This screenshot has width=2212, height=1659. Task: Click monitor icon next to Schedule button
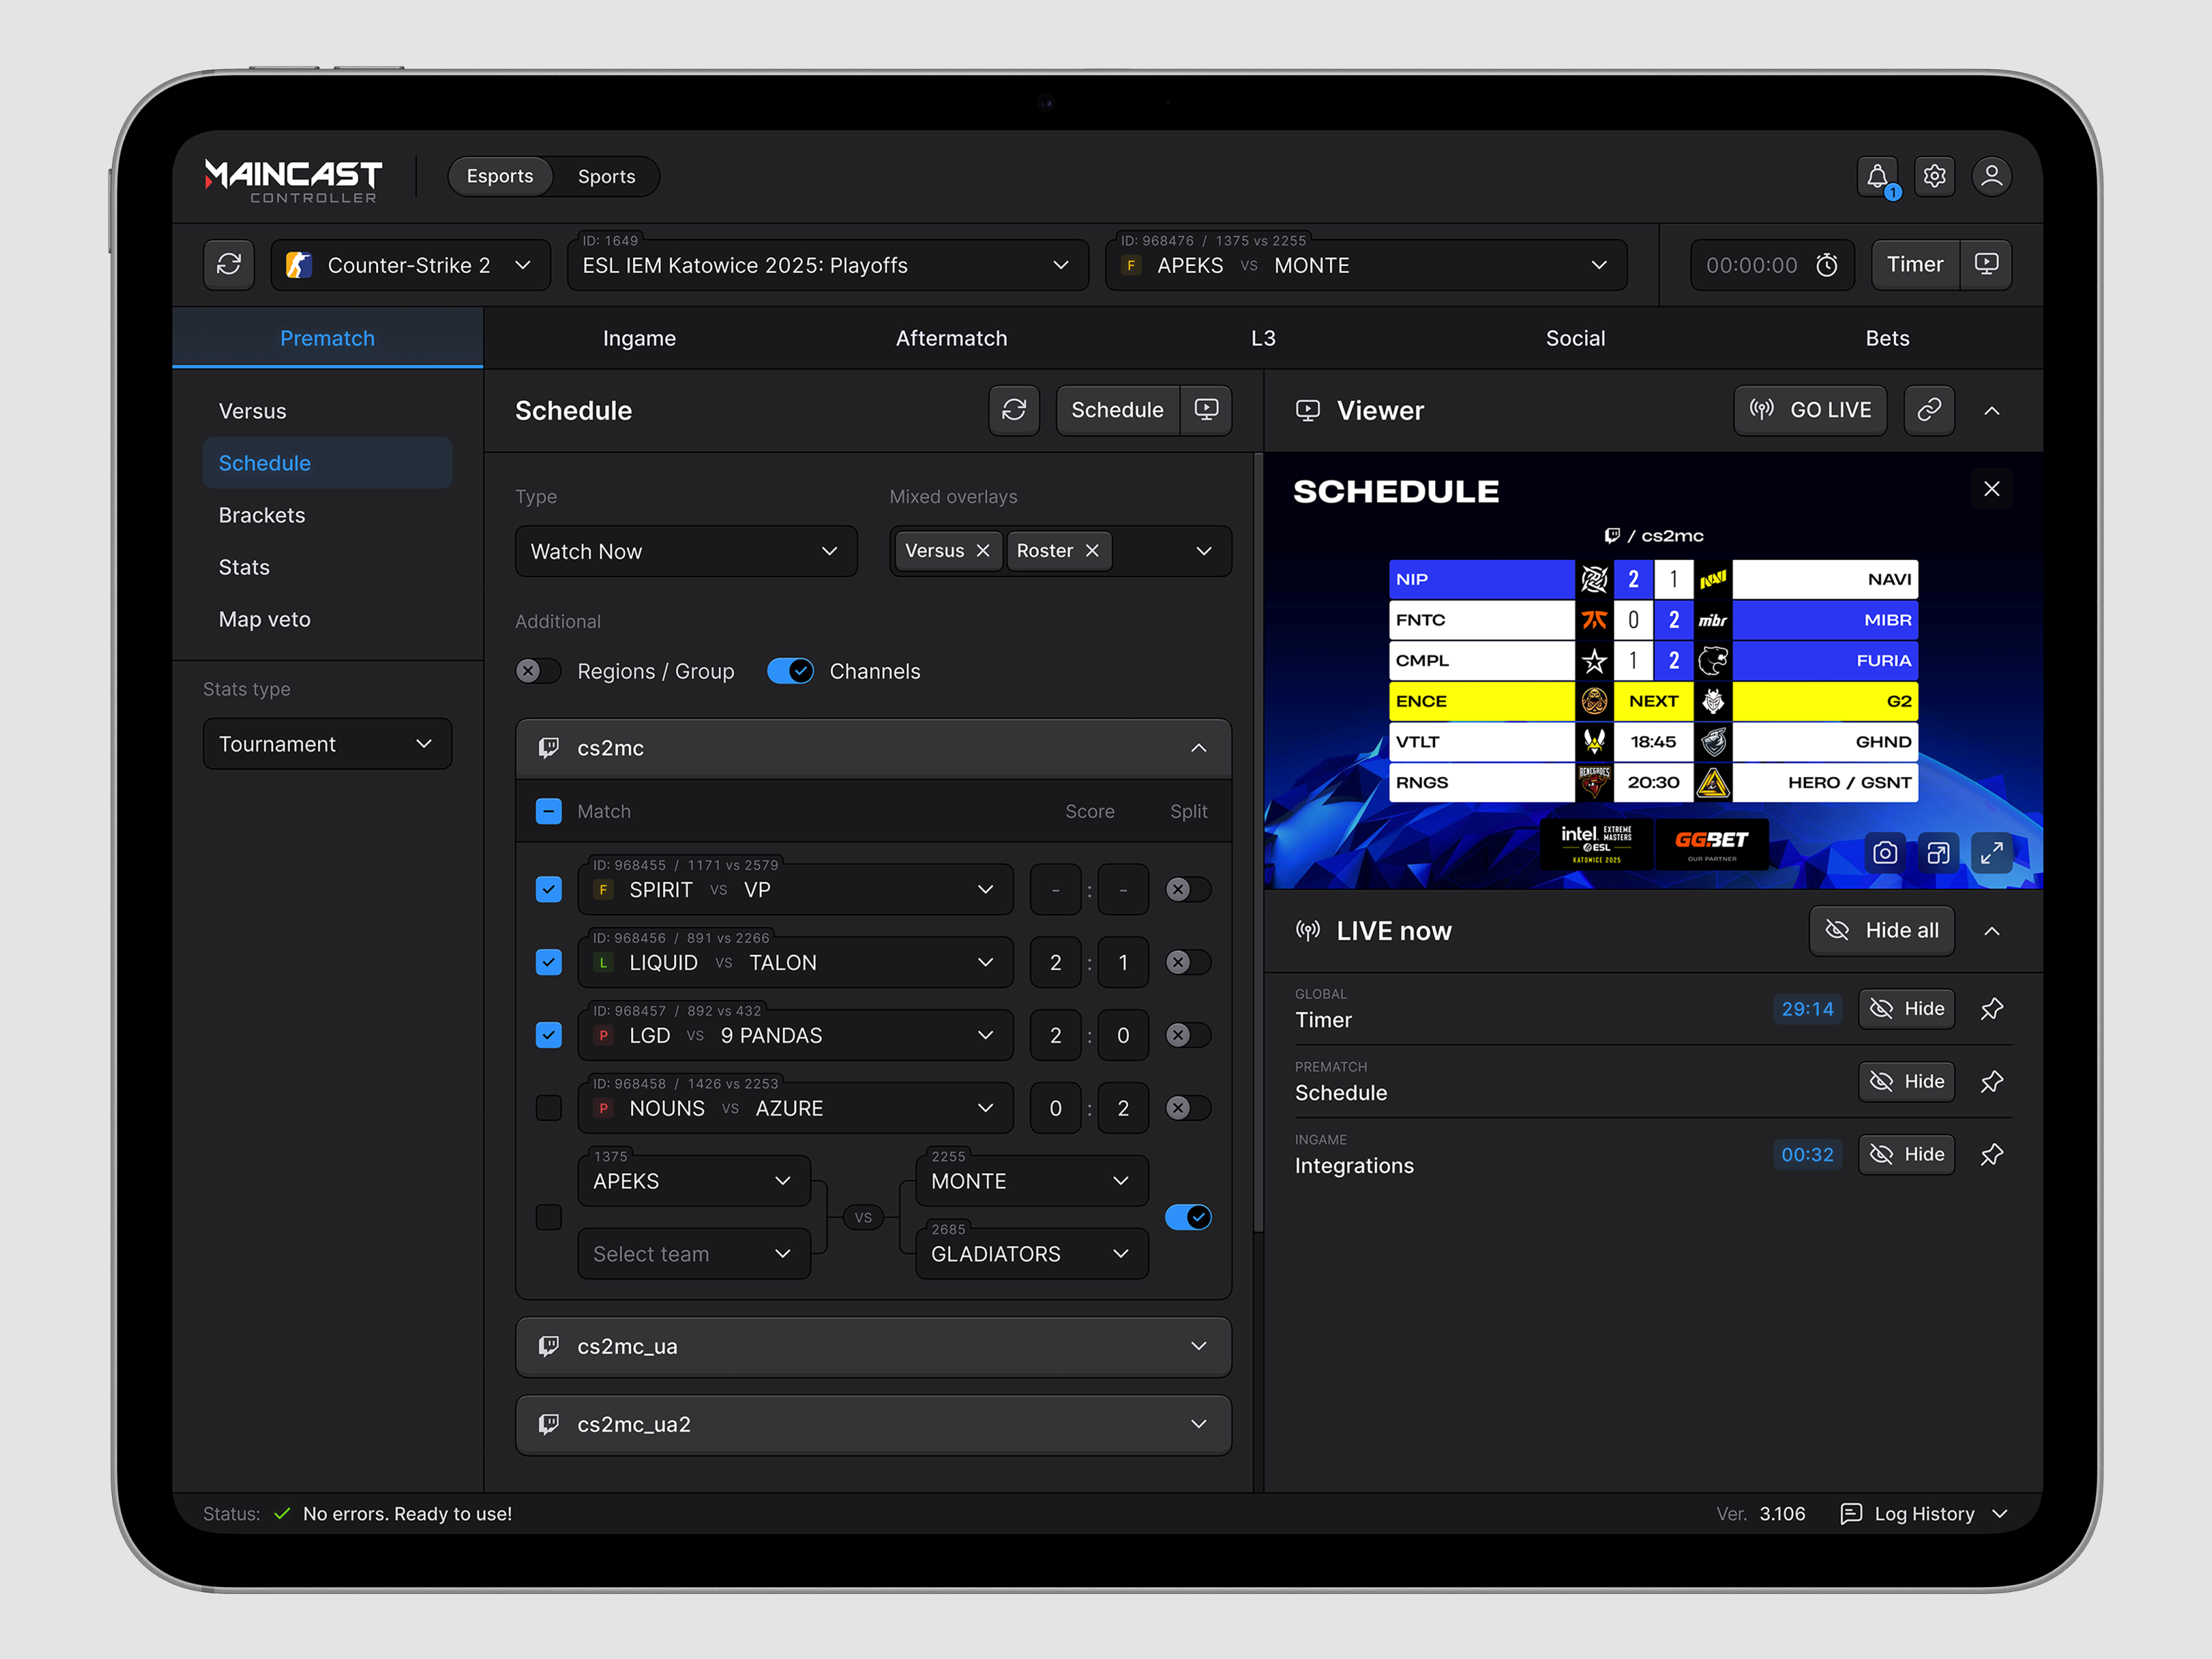(1206, 410)
